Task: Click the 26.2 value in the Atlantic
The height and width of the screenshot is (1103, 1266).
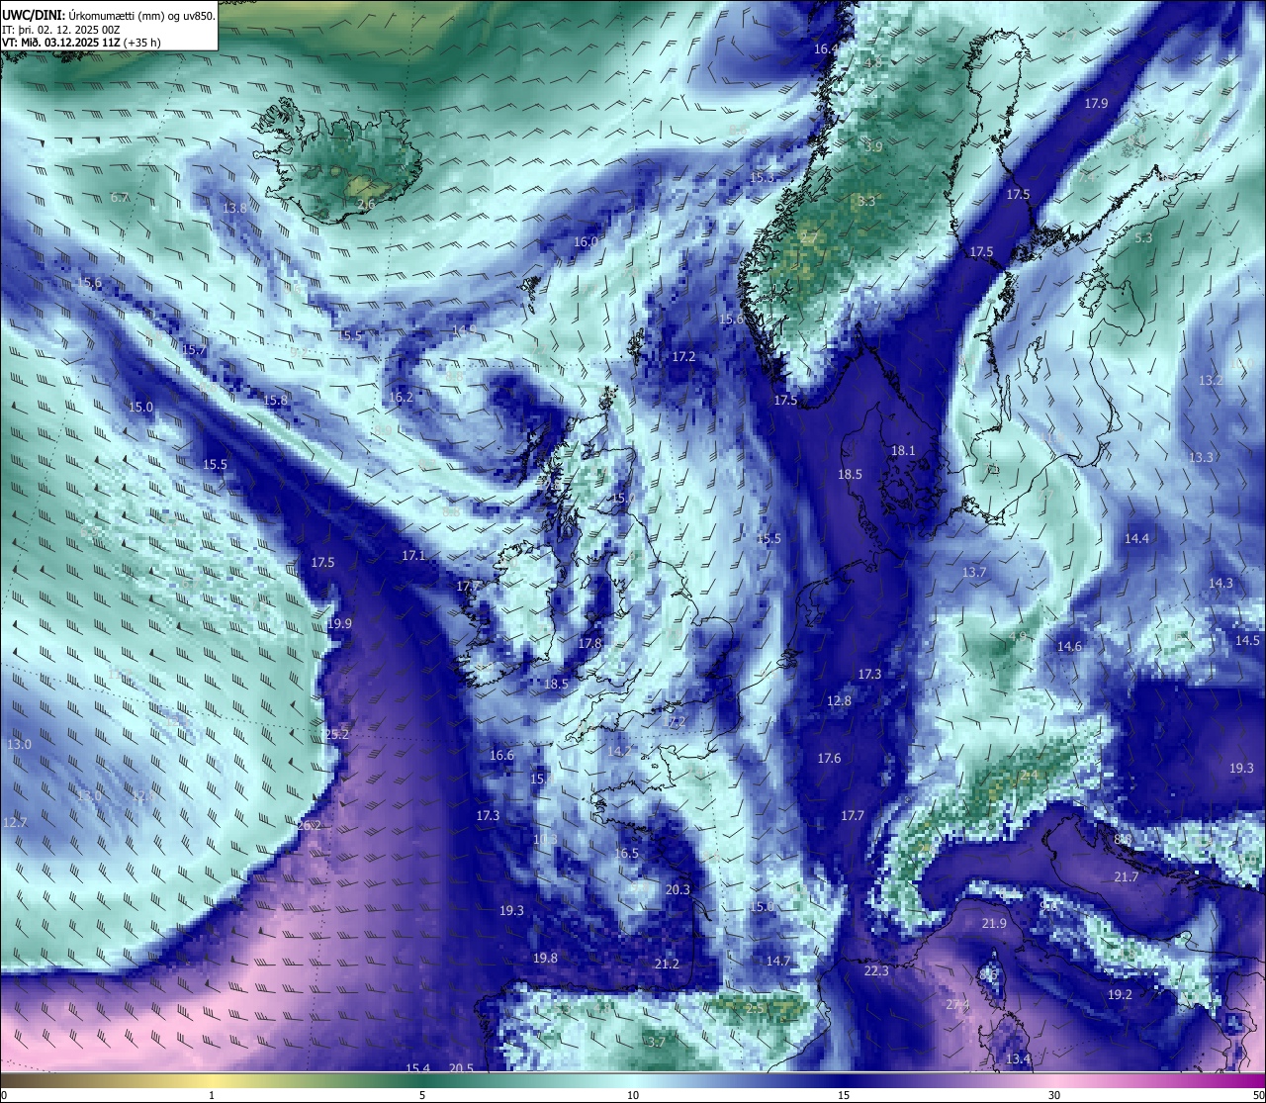Action: point(310,825)
